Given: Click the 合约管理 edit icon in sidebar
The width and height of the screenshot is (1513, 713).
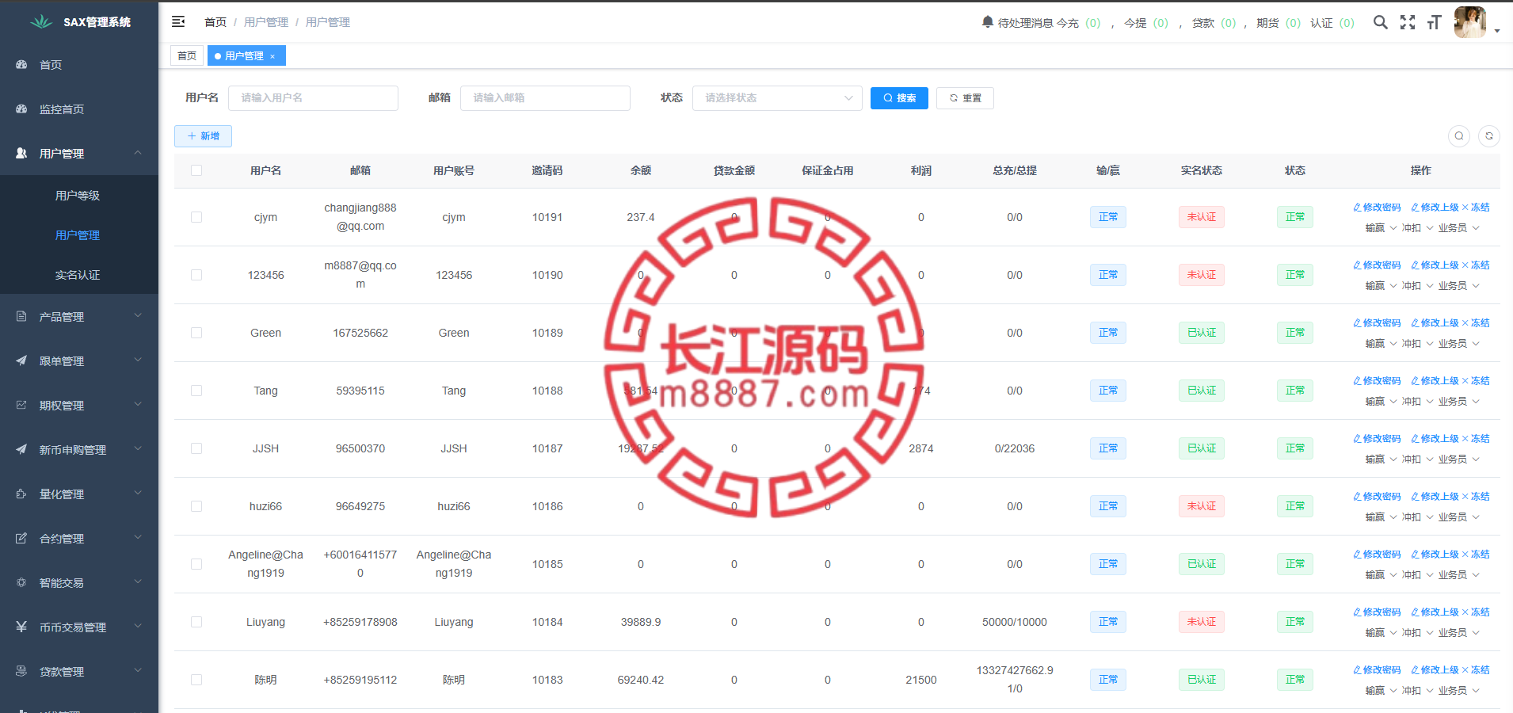Looking at the screenshot, I should pos(21,538).
